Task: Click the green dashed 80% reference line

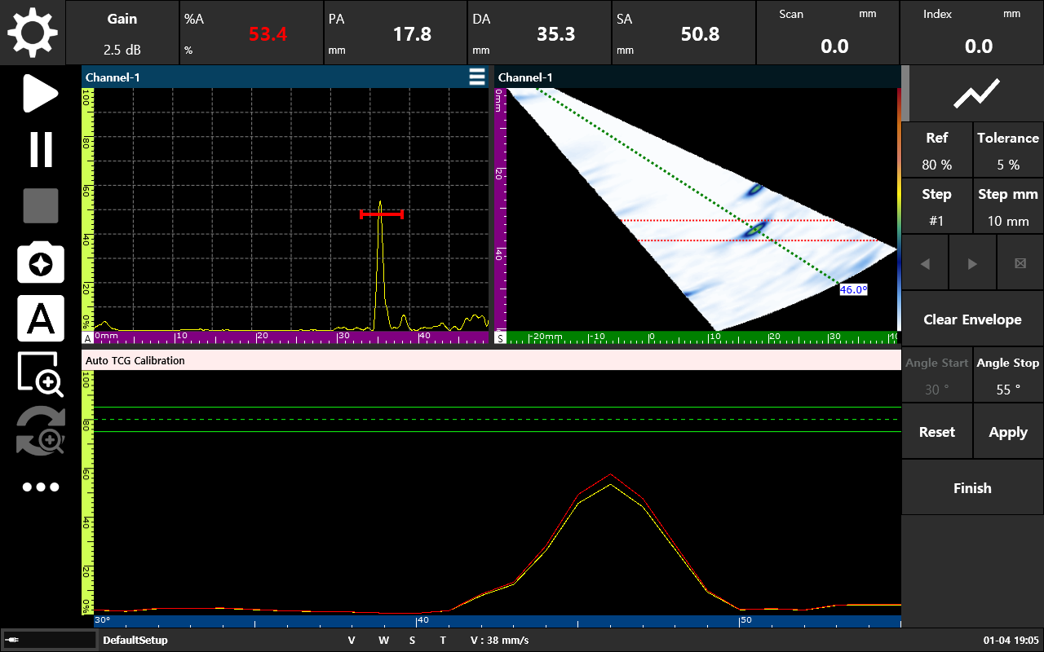Action: [498, 420]
